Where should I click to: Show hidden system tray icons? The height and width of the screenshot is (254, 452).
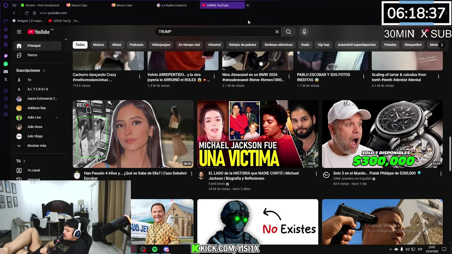[x=390, y=249]
